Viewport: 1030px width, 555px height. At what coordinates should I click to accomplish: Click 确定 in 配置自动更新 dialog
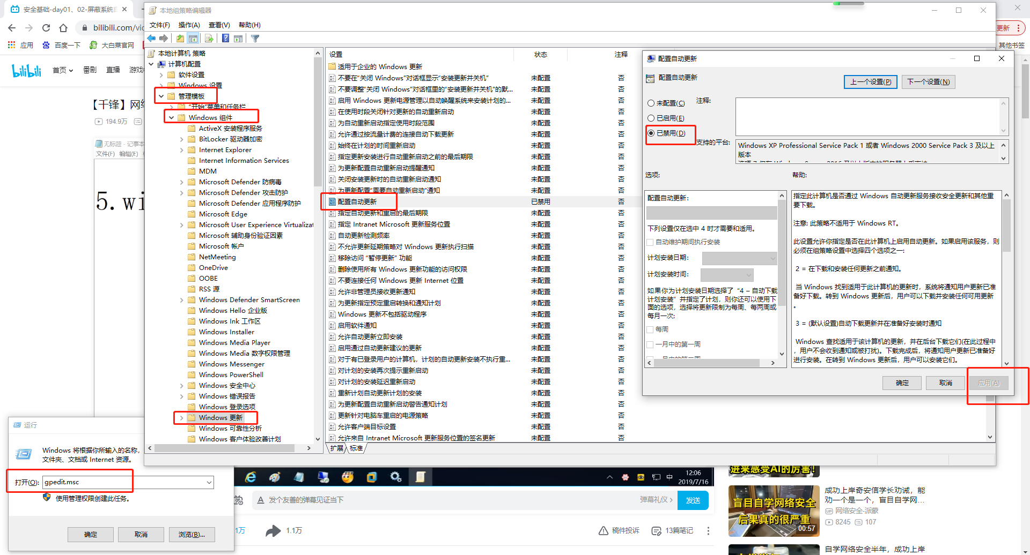tap(902, 383)
